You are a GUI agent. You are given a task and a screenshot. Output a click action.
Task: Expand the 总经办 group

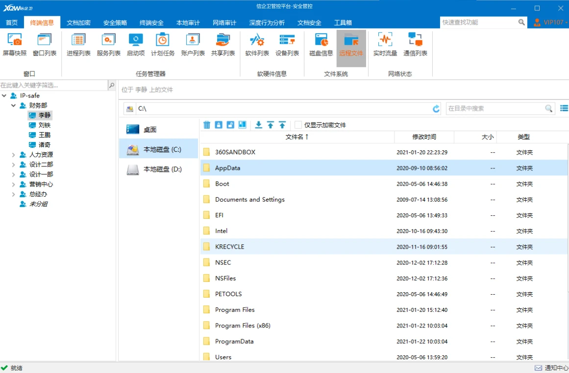(x=13, y=194)
